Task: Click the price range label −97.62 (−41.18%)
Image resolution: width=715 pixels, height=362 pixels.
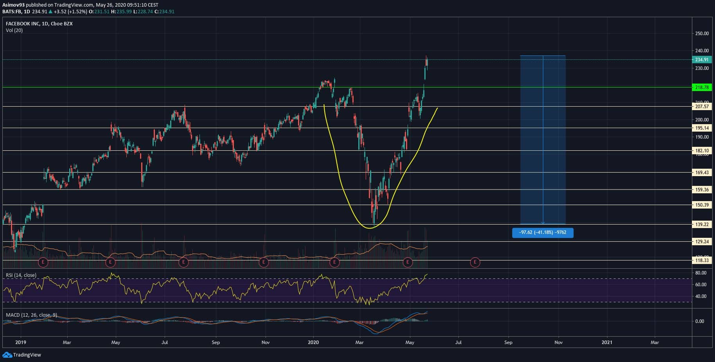Action: coord(543,232)
